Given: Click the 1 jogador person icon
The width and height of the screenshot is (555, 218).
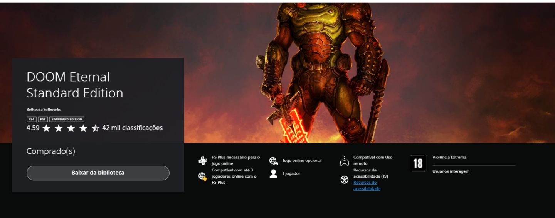Looking at the screenshot, I should 274,173.
